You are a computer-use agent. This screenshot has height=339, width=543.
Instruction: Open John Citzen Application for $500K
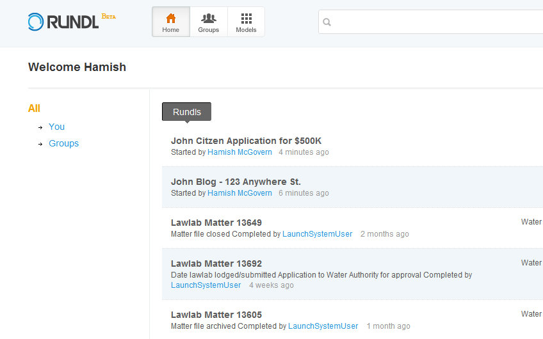246,141
